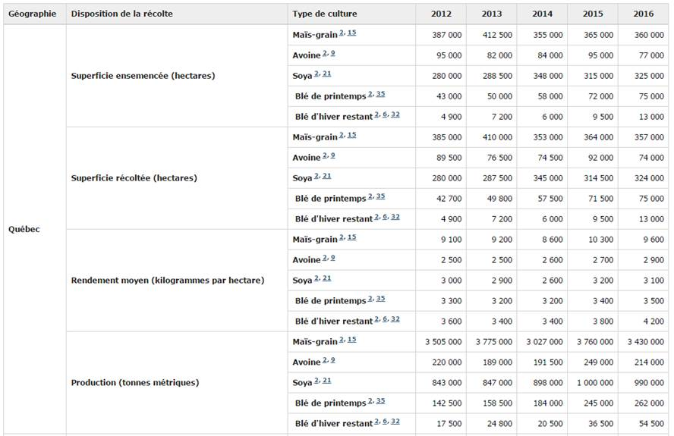Viewport: 674px width, 436px height.
Task: Click the Géographie column header
Action: (33, 14)
